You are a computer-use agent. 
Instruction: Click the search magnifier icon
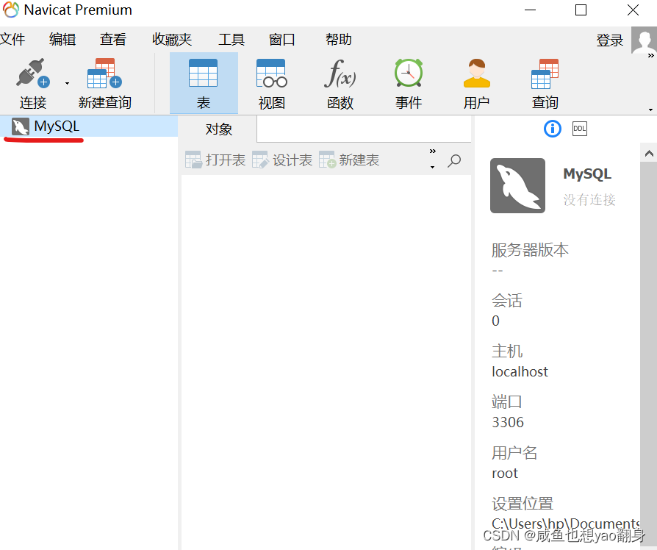click(x=454, y=160)
